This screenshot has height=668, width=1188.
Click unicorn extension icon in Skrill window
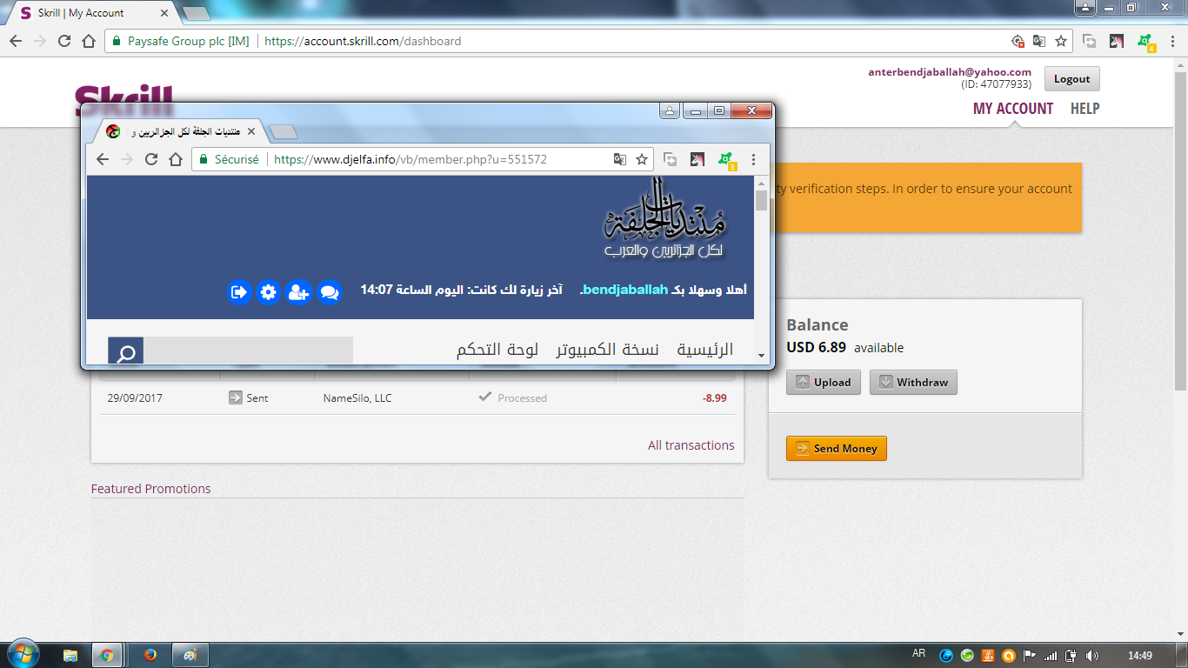point(1118,41)
